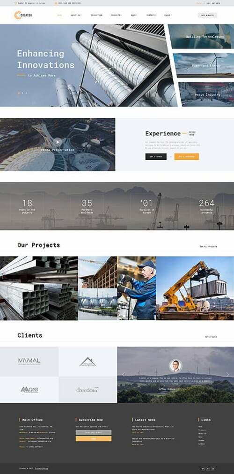234x474 pixels.
Task: Expand the Products menu dropdown
Action: point(116,15)
